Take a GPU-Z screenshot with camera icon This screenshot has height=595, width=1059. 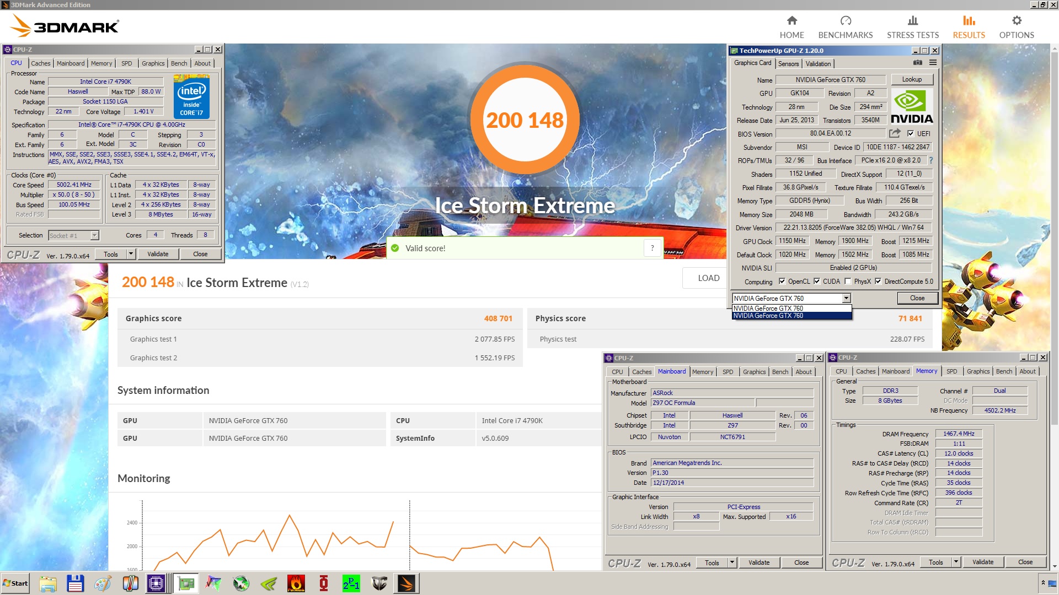918,63
